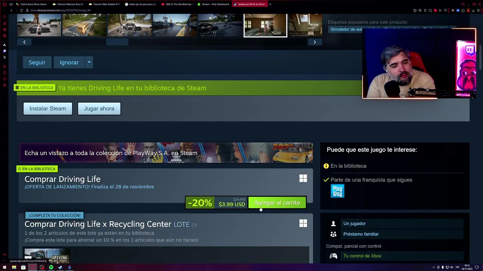Click the LOTE bundle help question mark
This screenshot has width=483, height=271.
pos(194,225)
